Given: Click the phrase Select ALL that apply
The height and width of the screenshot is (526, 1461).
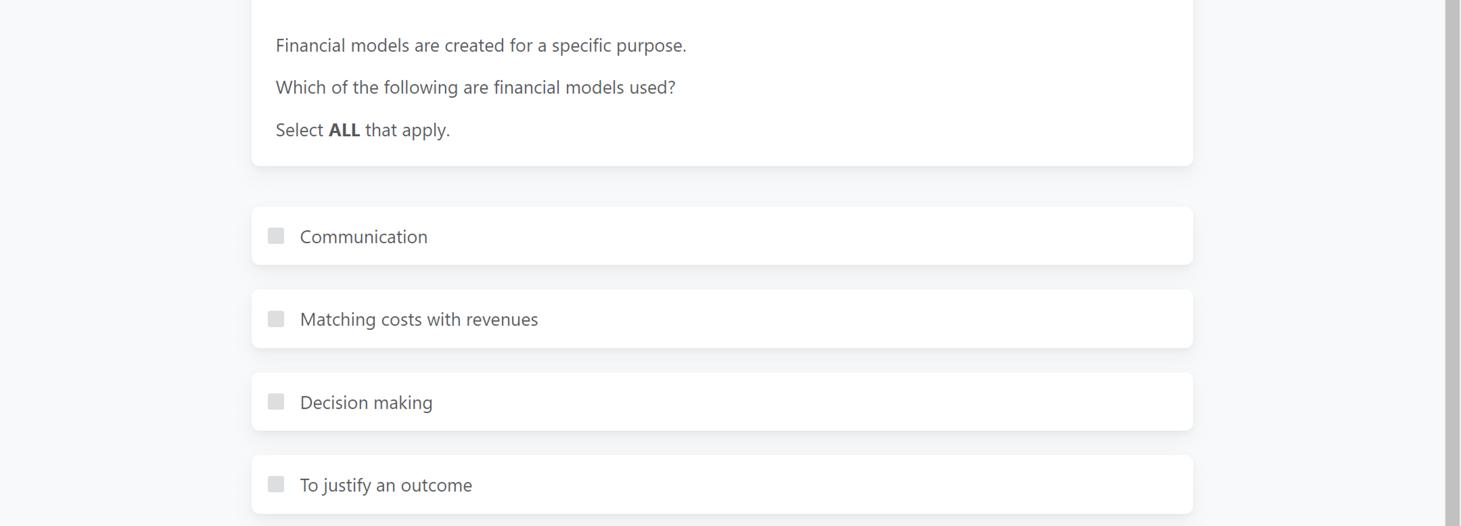Looking at the screenshot, I should click(x=363, y=129).
